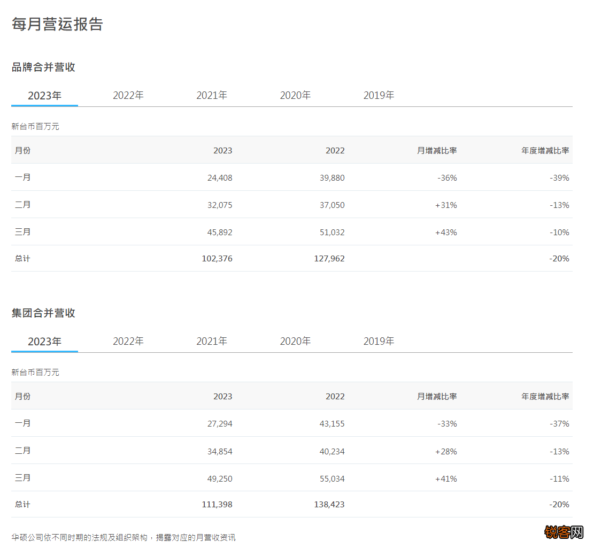Screen dimensions: 609x549
Task: Click group February 2023 value 34,854
Action: click(220, 452)
